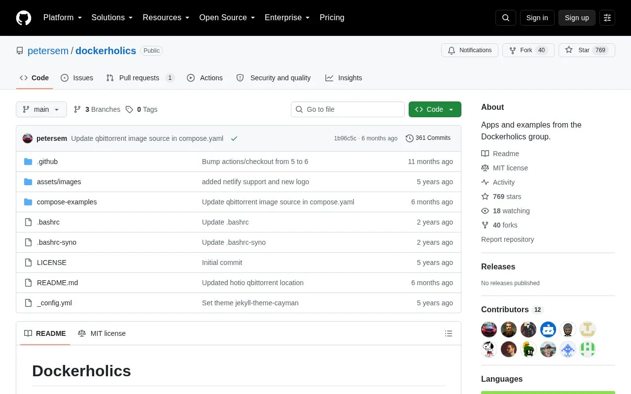Open the README.md file

pyautogui.click(x=57, y=283)
